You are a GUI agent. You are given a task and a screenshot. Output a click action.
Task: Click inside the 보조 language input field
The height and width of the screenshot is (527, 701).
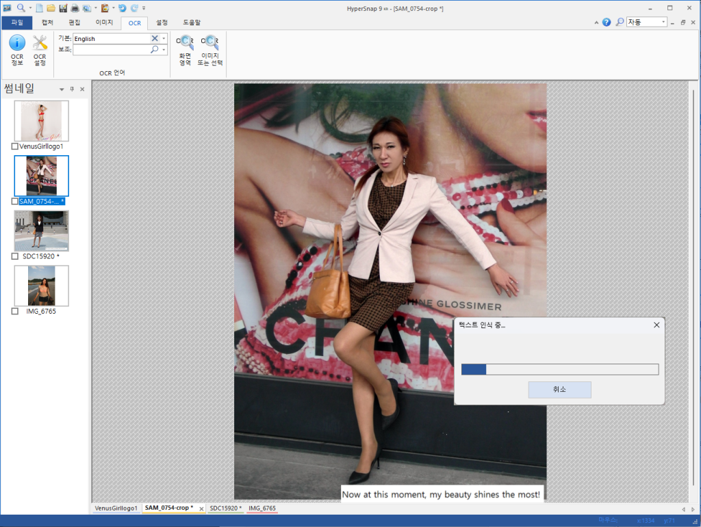click(112, 49)
